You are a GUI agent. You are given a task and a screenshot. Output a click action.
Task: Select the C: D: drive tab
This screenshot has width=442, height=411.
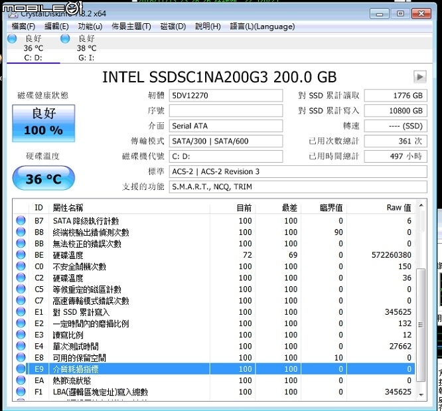pyautogui.click(x=33, y=48)
